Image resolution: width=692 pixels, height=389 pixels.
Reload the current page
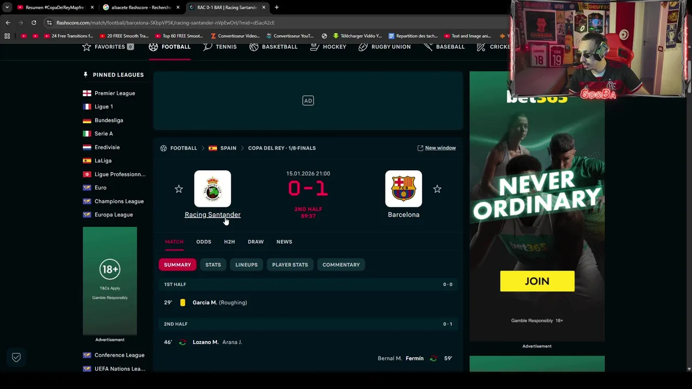pyautogui.click(x=34, y=23)
